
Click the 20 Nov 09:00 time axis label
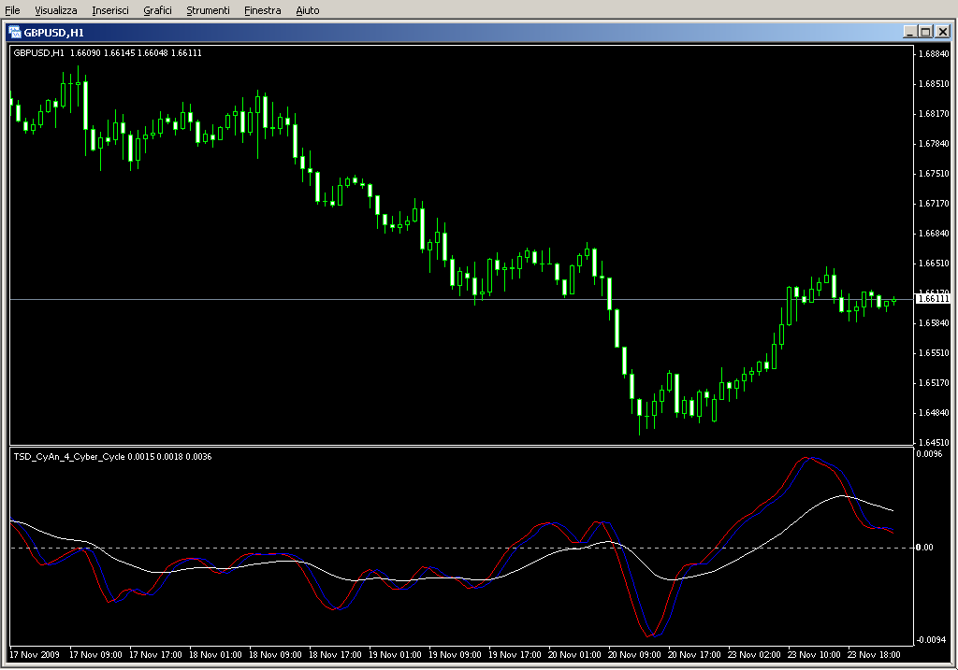click(x=634, y=655)
